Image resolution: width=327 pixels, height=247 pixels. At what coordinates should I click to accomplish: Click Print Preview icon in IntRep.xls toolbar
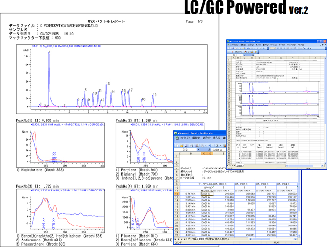[x=197, y=146]
